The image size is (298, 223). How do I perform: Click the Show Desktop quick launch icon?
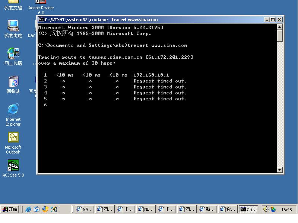(x=54, y=209)
